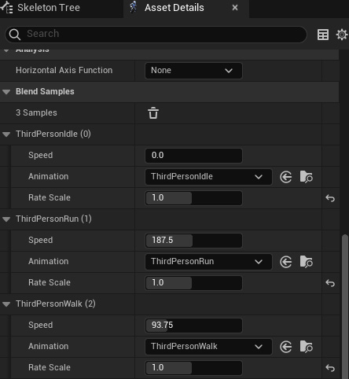Click the ThirdPersonRun Speed slider field

[193, 241]
